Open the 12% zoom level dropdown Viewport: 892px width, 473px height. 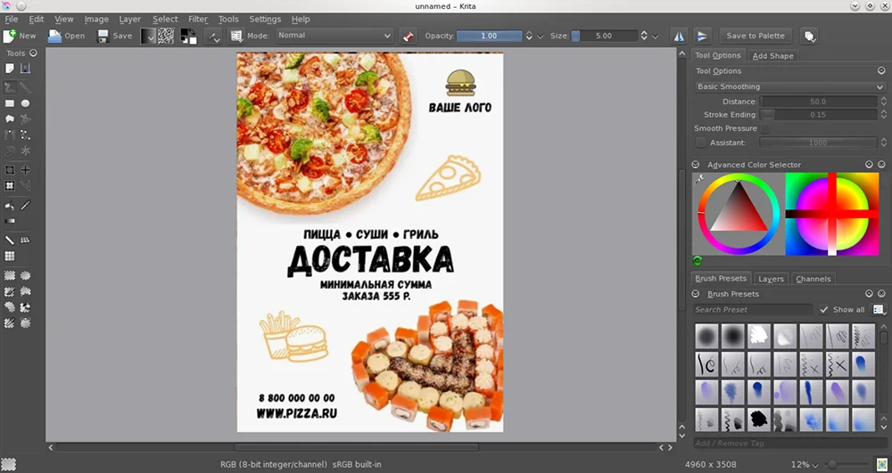803,465
